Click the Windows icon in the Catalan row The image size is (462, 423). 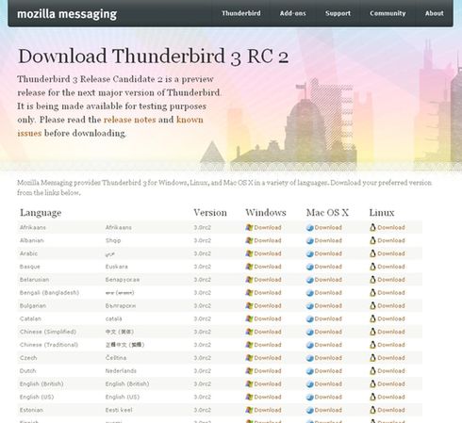[249, 318]
